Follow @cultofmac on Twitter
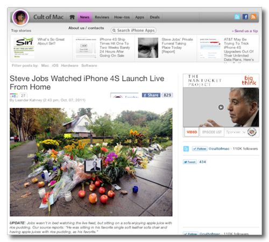The height and width of the screenshot is (242, 269). click(x=200, y=148)
